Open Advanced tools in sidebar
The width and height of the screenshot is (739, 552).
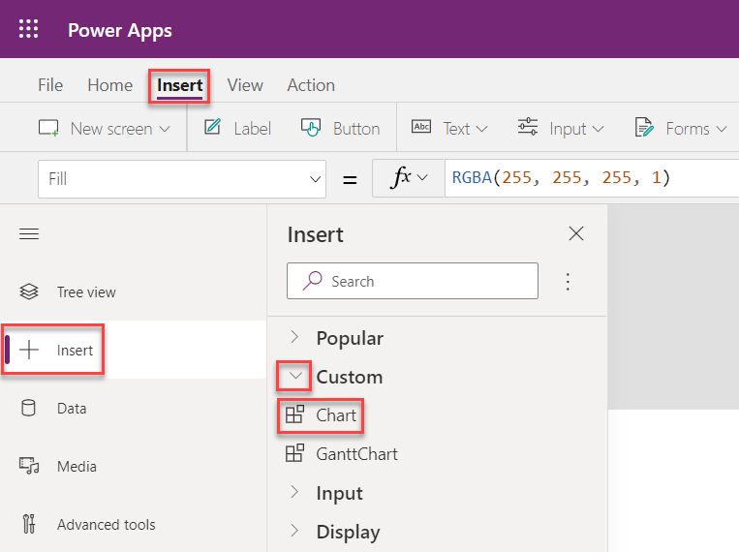[105, 525]
